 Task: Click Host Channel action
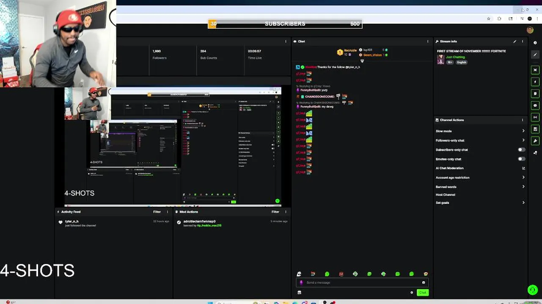[x=446, y=195]
